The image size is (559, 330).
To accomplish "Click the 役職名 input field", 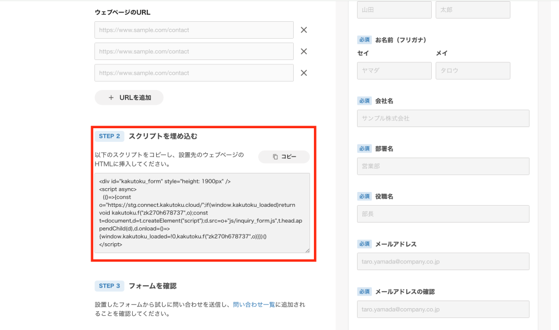I will point(443,214).
